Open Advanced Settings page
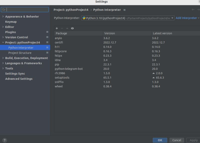 pos(19,79)
